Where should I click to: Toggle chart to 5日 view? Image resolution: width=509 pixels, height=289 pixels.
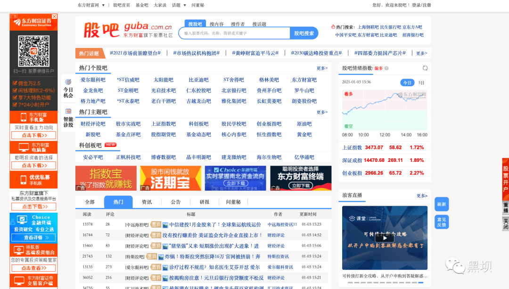tap(421, 83)
